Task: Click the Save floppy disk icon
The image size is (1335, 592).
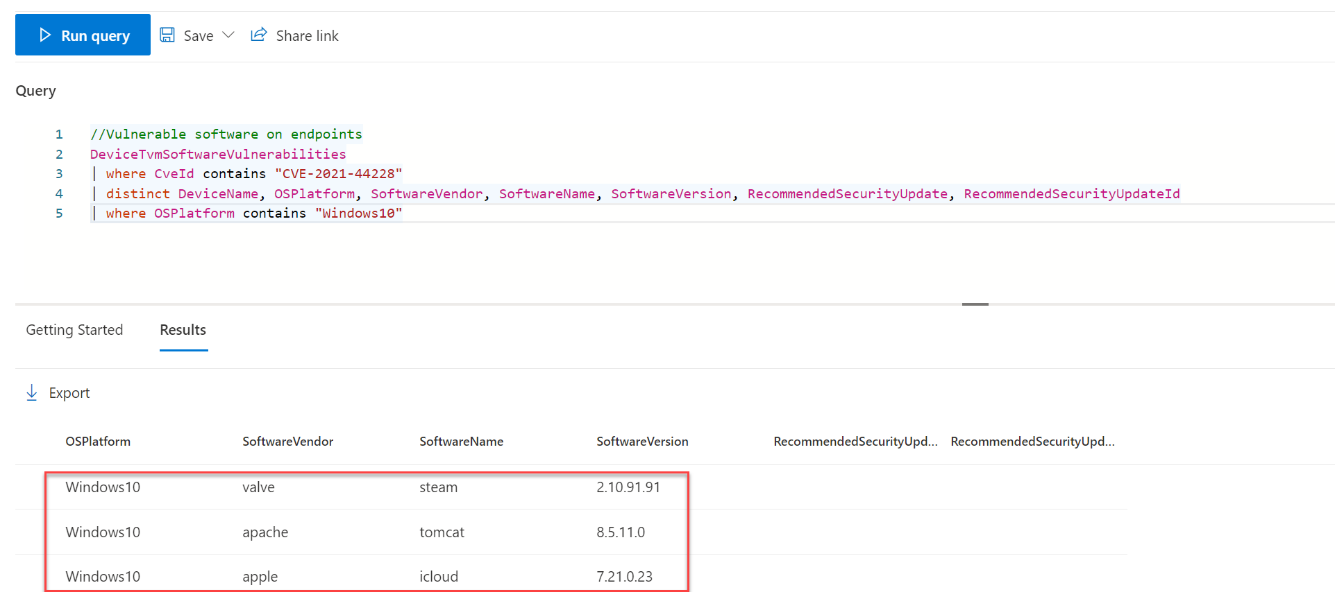Action: (167, 35)
